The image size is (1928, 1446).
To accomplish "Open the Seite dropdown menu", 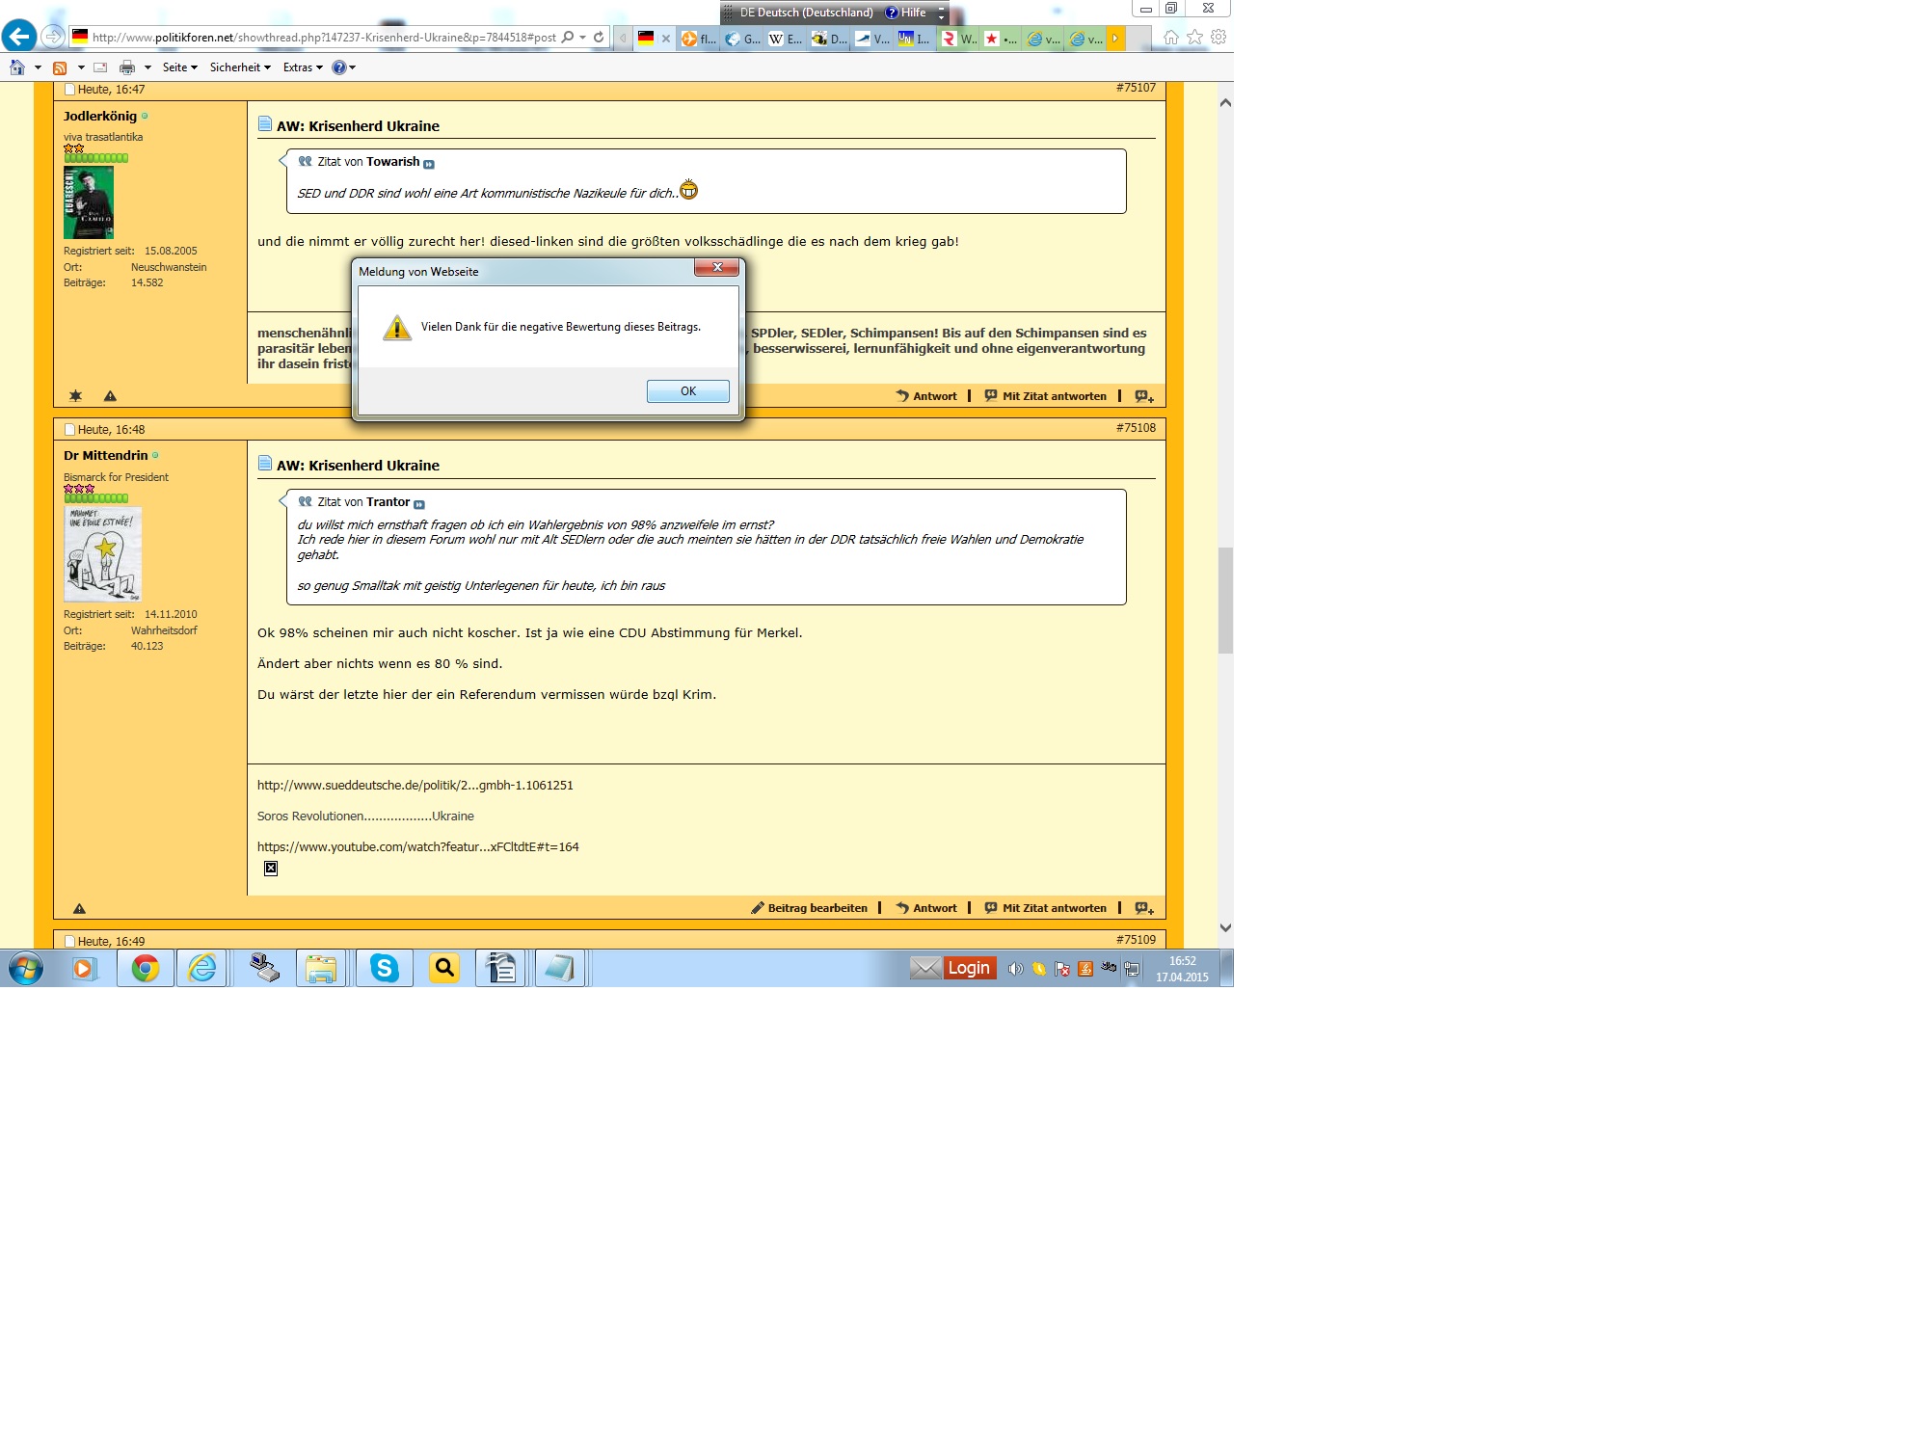I will click(x=179, y=67).
